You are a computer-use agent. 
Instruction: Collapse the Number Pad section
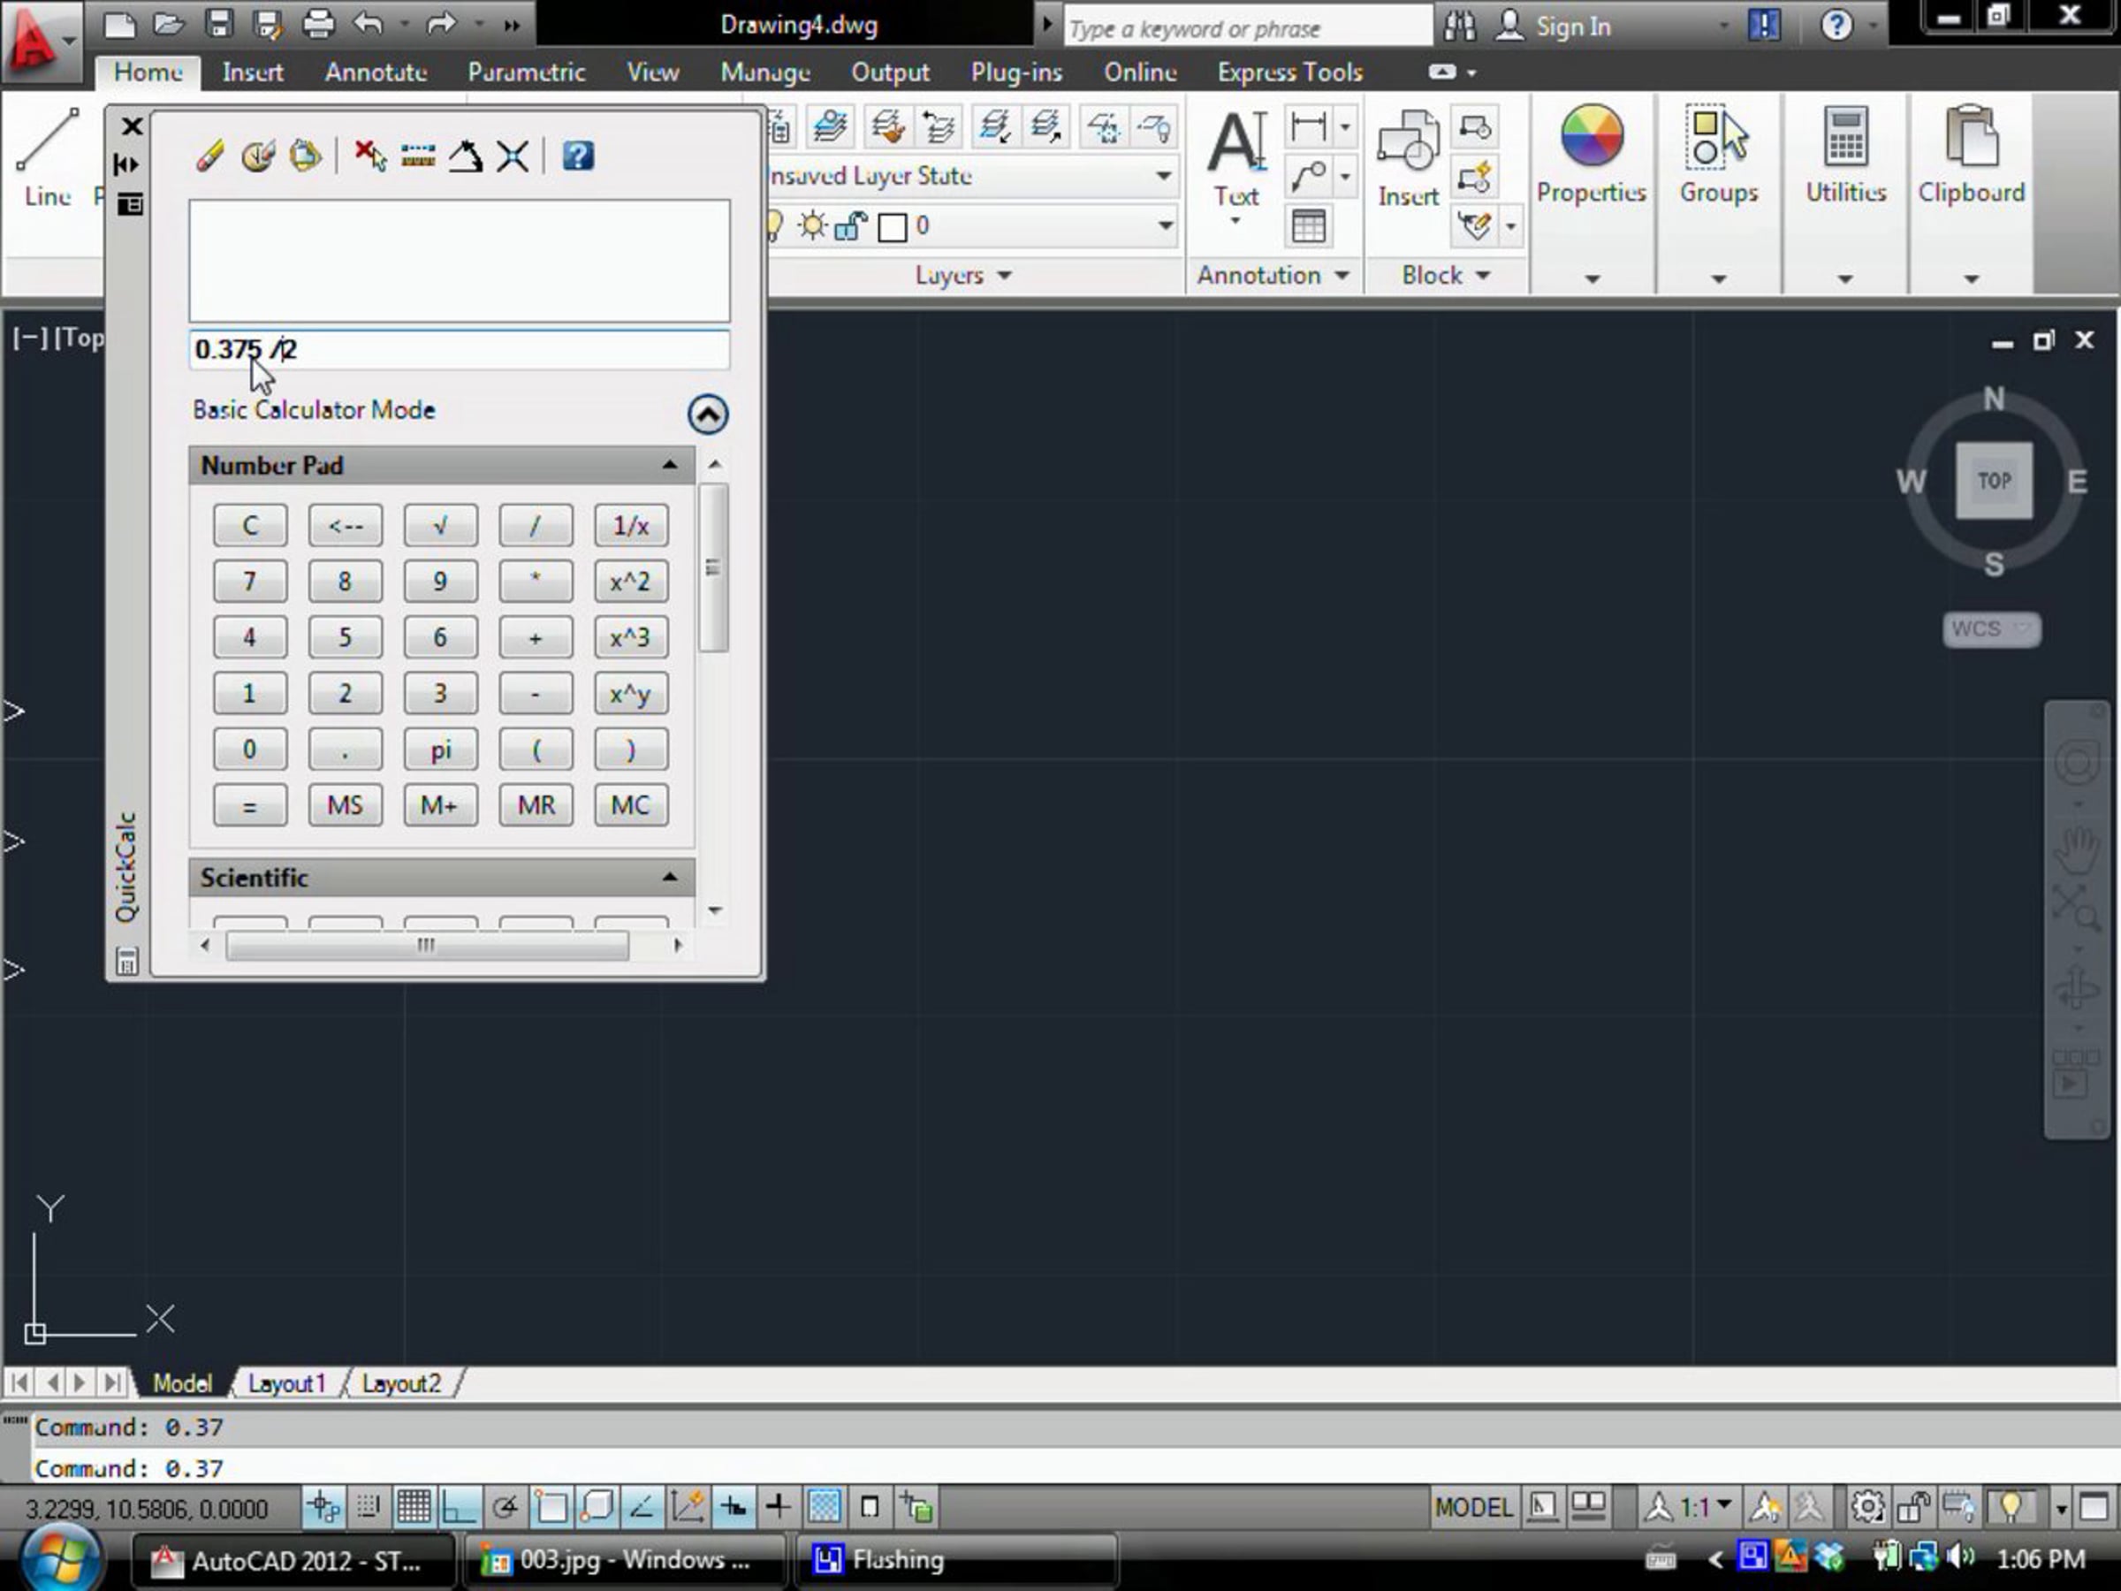pos(669,465)
